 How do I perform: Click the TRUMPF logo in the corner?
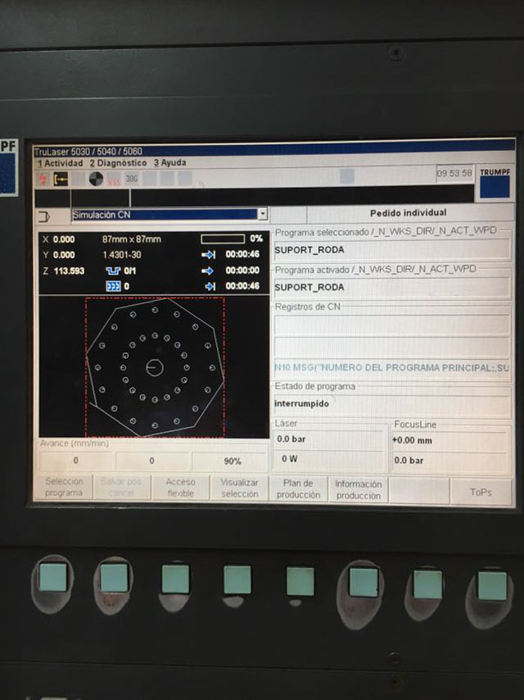(495, 183)
